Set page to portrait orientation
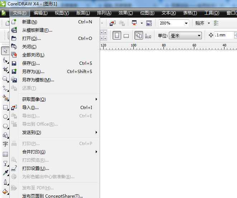This screenshot has width=237, height=198. pos(117,35)
